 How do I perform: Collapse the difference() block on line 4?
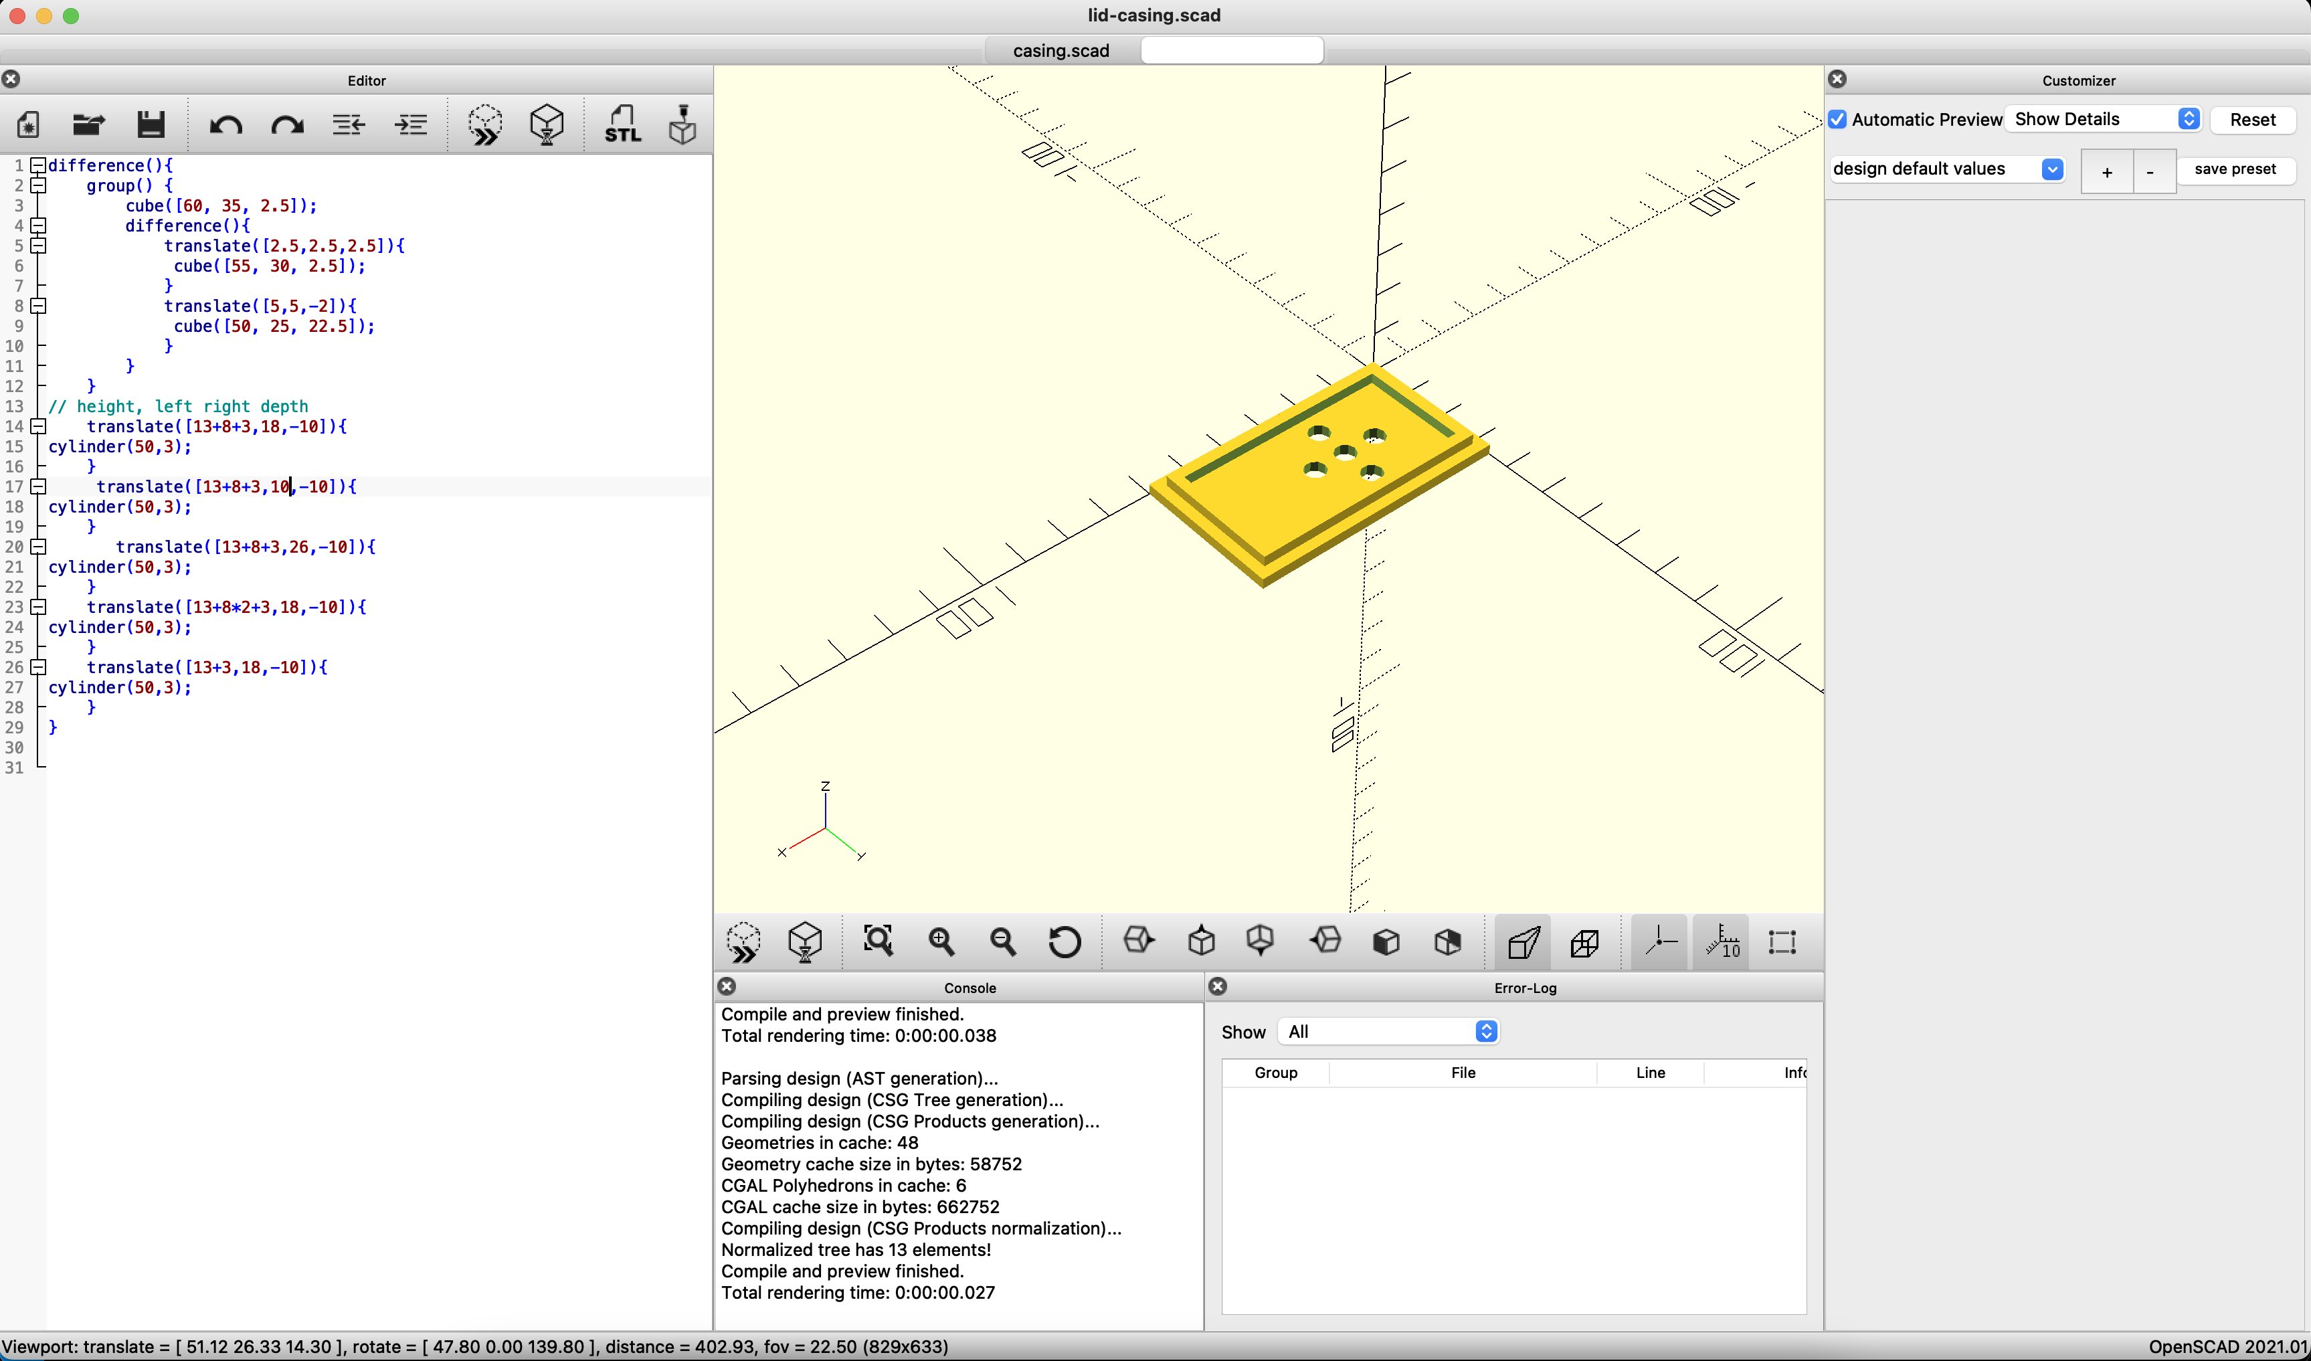click(39, 225)
